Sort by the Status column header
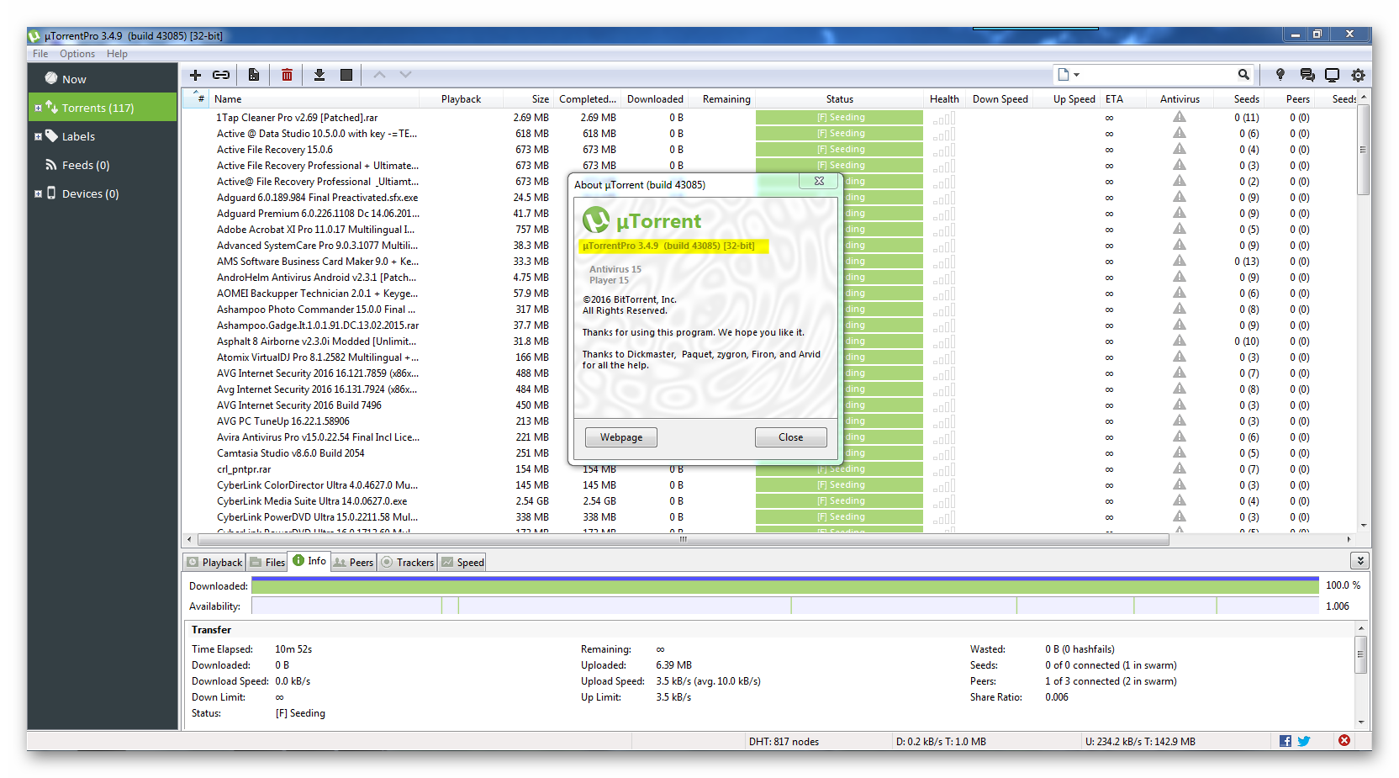The width and height of the screenshot is (1399, 778). 839,99
